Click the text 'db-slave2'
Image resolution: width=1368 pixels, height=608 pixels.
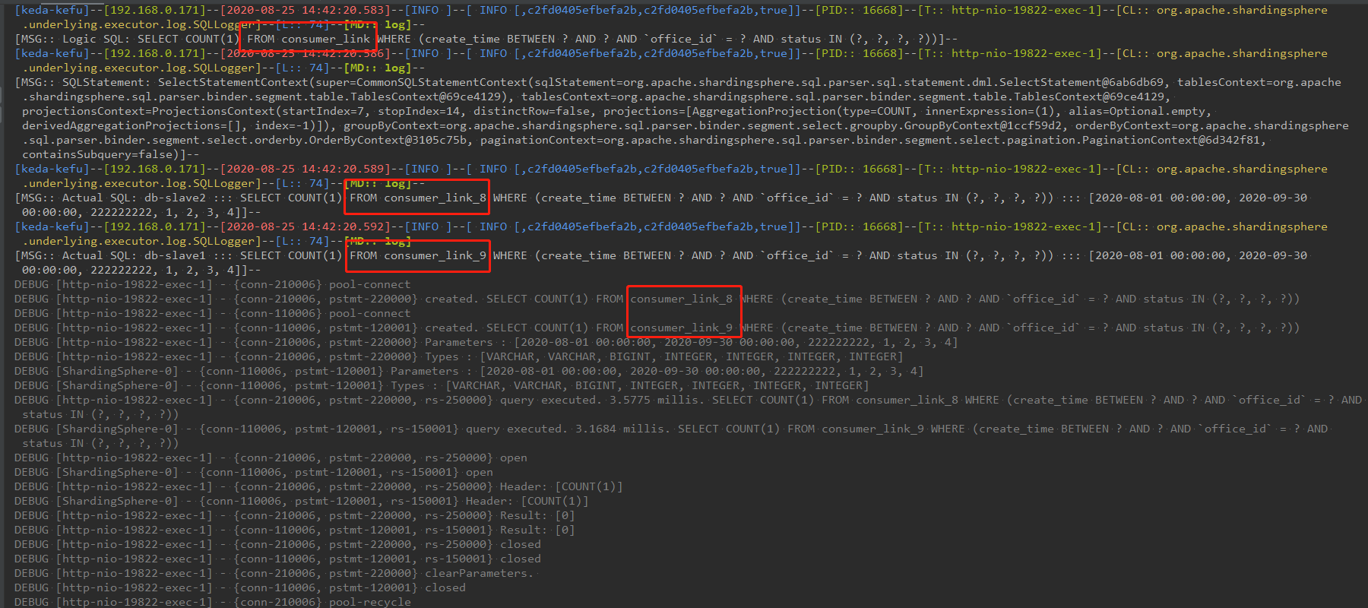click(176, 198)
